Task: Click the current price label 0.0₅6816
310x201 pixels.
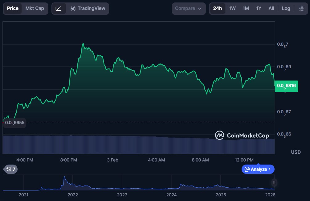Action: 287,86
